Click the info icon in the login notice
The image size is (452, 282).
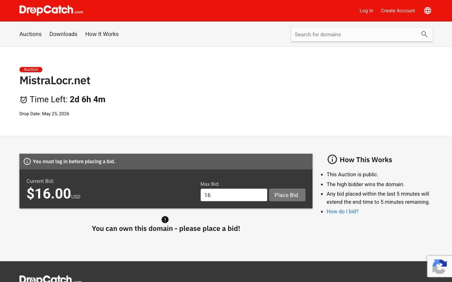click(27, 161)
